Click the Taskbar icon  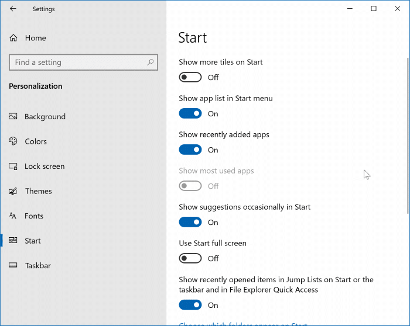point(13,265)
